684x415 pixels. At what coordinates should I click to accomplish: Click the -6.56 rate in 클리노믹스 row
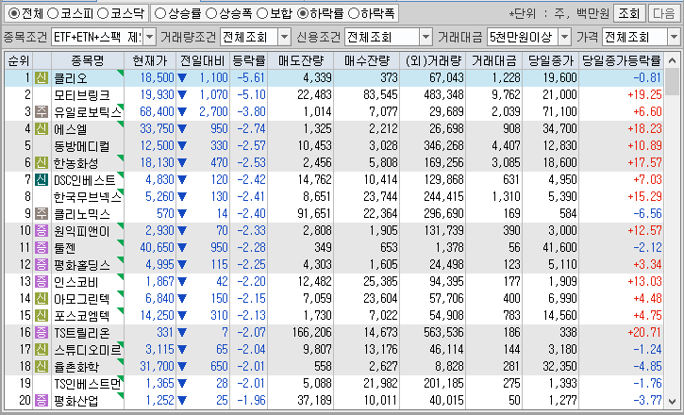(x=648, y=213)
